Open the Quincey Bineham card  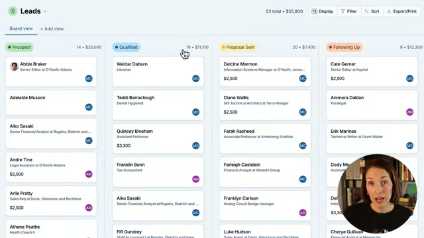(158, 139)
